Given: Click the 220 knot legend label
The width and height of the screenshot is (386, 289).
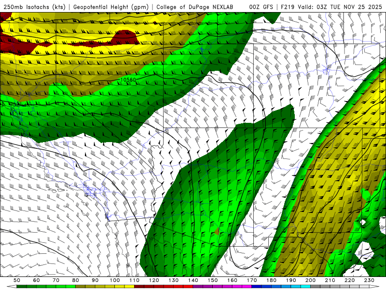Looking at the screenshot, I should coord(349,280).
